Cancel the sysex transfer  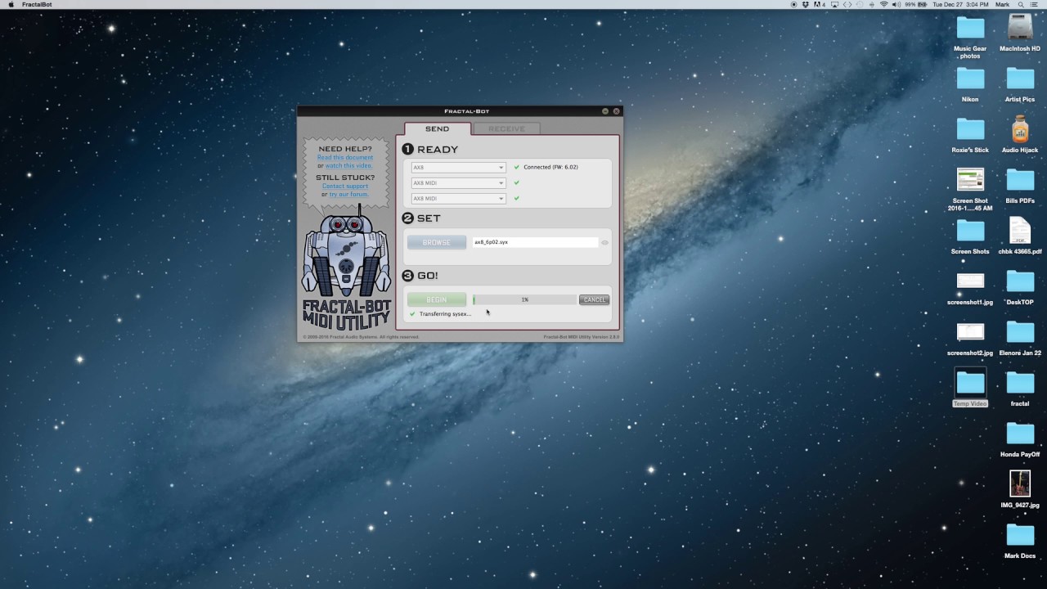594,299
